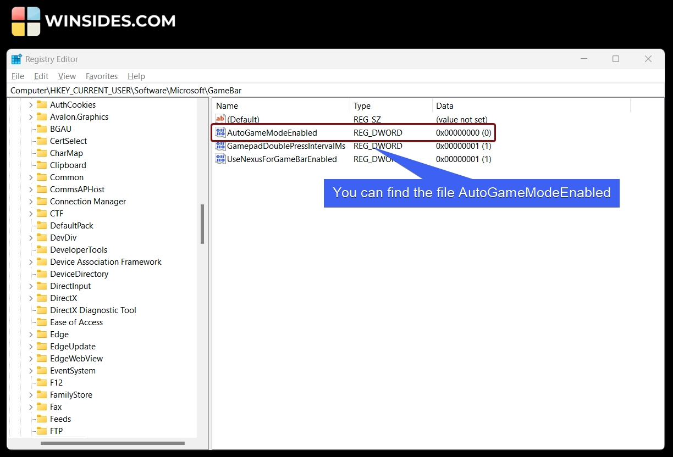Open the Edit menu
The width and height of the screenshot is (673, 457).
tap(41, 76)
